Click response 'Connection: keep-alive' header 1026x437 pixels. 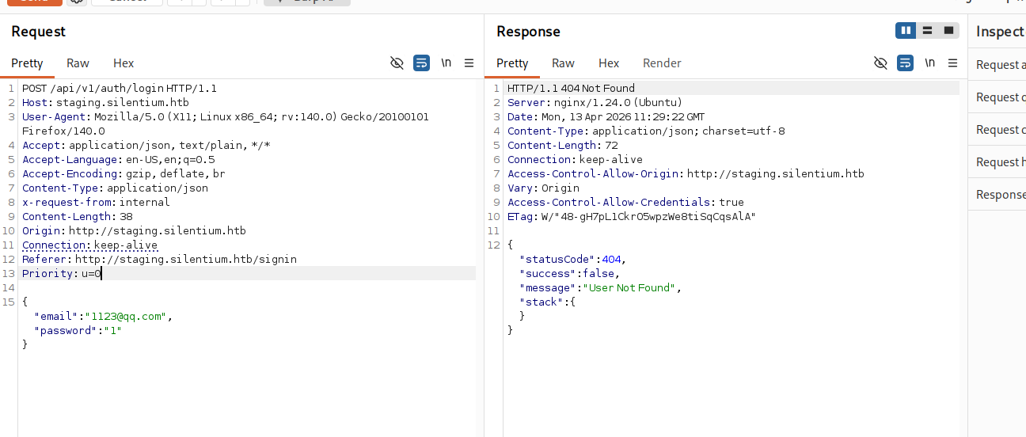tap(575, 160)
